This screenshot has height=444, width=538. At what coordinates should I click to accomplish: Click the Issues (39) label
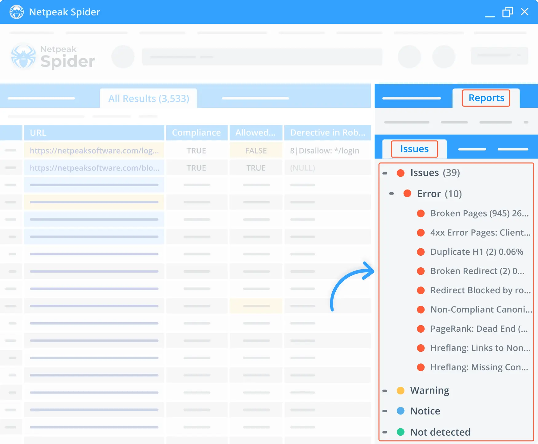point(435,173)
